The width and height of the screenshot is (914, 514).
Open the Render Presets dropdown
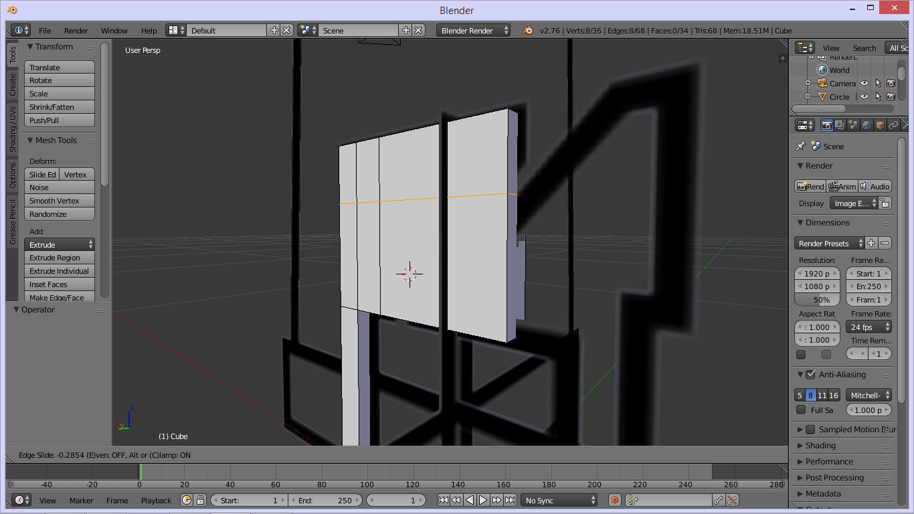[x=830, y=243]
